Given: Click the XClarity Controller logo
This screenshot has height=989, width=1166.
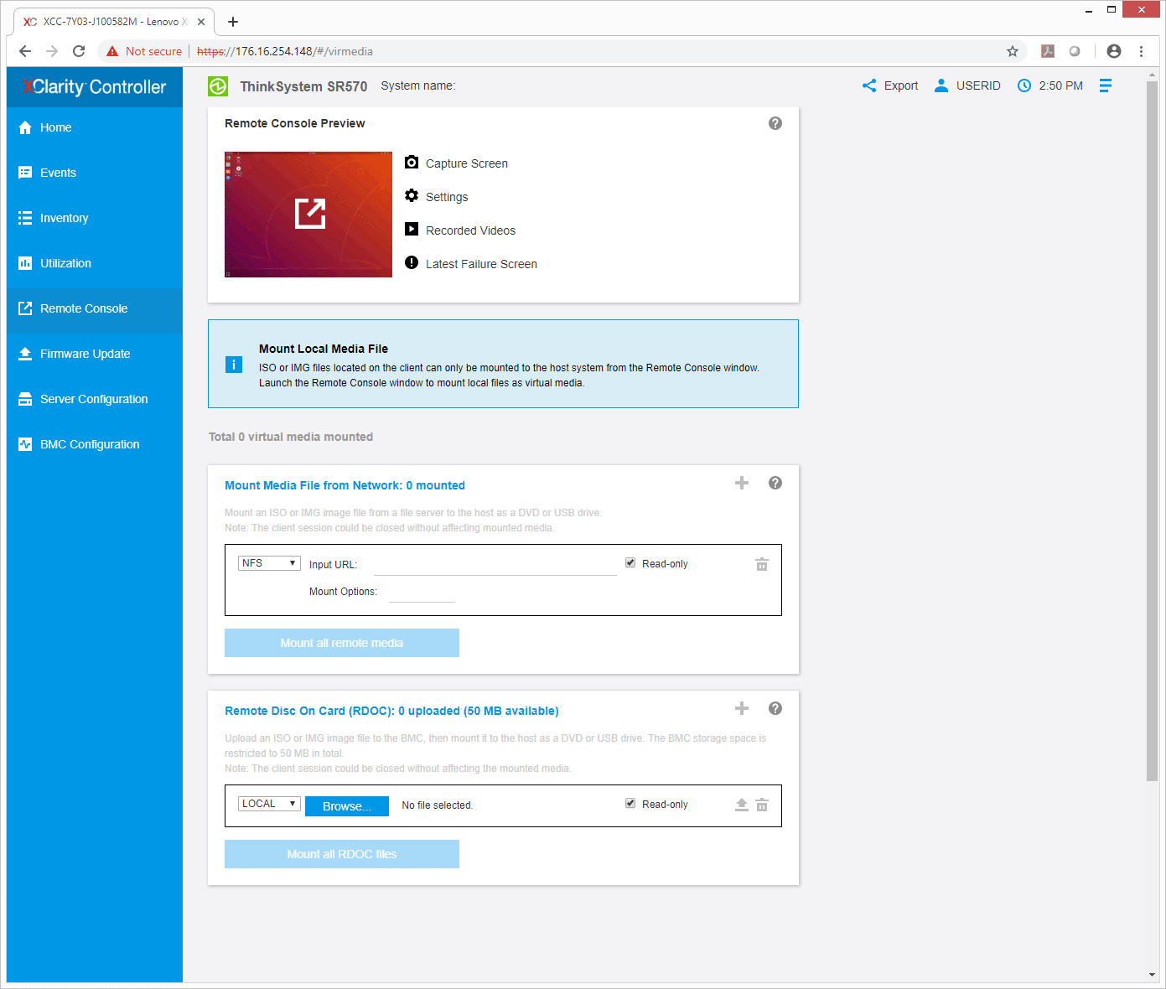Looking at the screenshot, I should (94, 86).
